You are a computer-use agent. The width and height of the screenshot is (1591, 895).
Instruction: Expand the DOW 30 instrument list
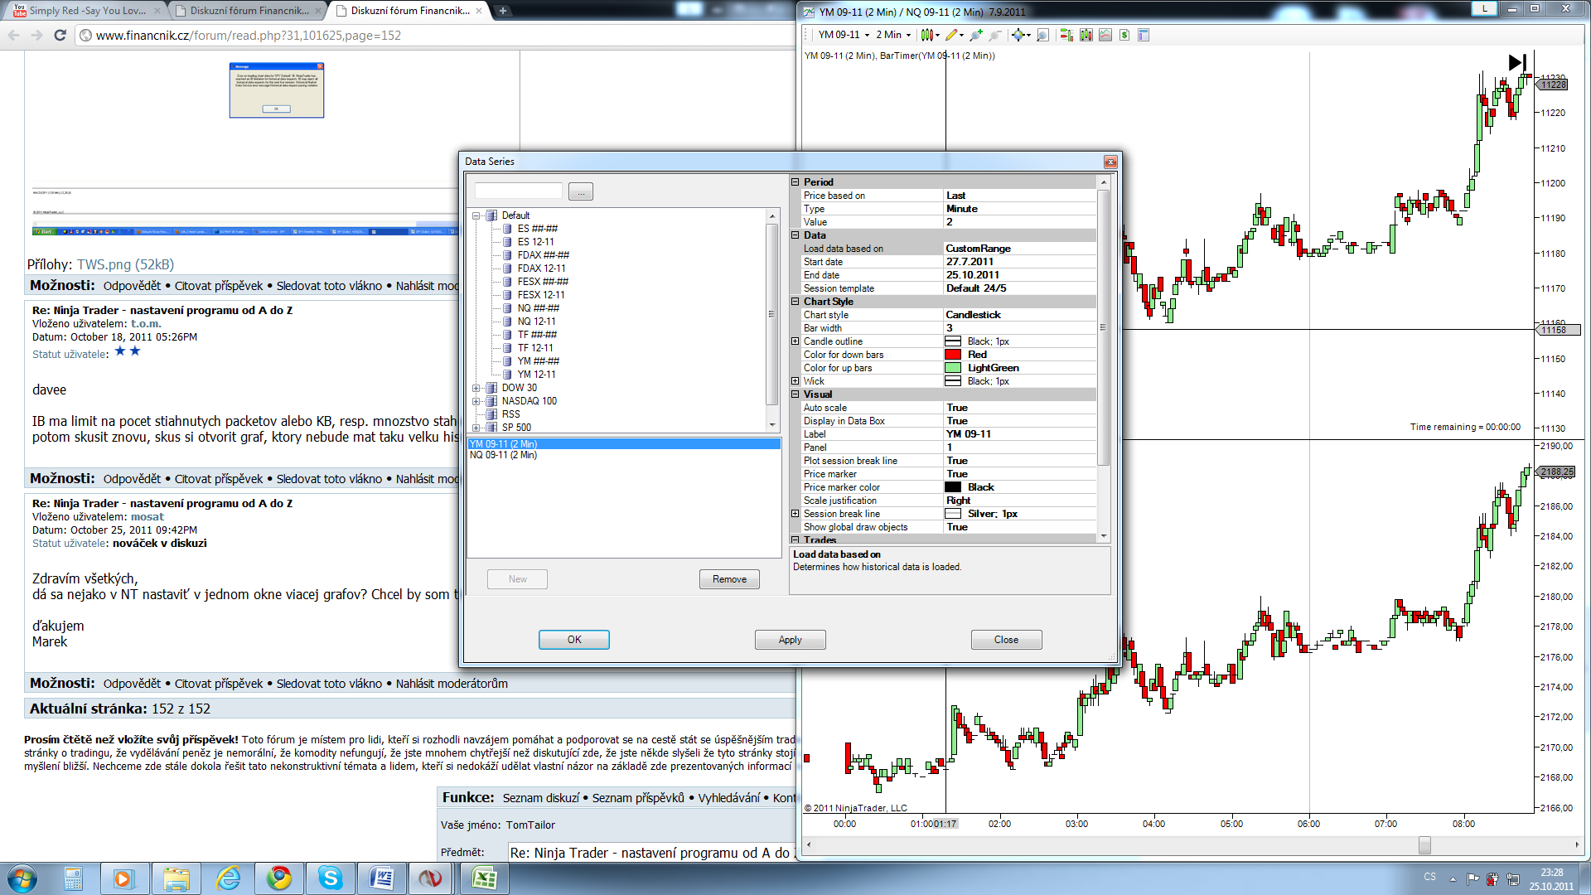tap(476, 388)
